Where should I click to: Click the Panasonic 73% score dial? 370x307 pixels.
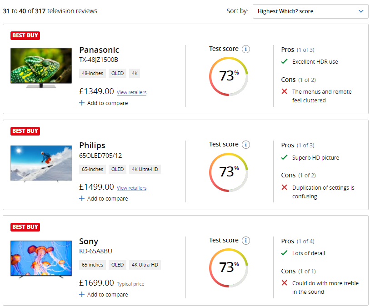click(x=228, y=76)
